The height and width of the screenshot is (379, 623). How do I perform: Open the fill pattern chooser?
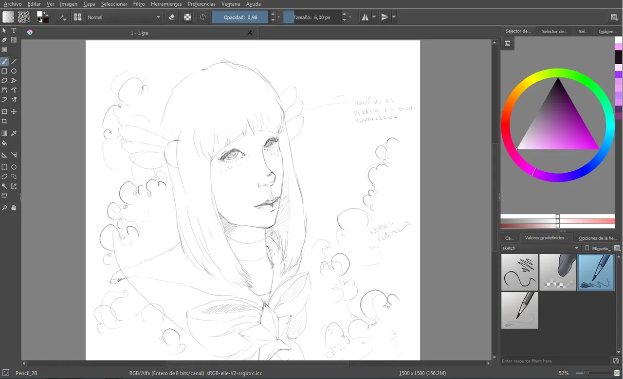pos(24,17)
